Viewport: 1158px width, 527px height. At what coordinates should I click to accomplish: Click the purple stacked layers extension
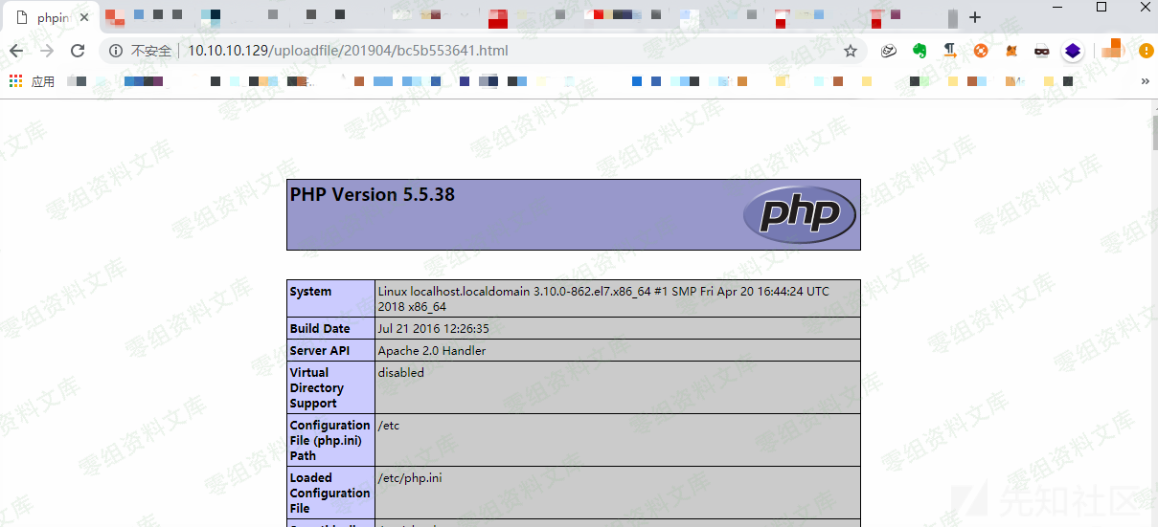(x=1073, y=51)
